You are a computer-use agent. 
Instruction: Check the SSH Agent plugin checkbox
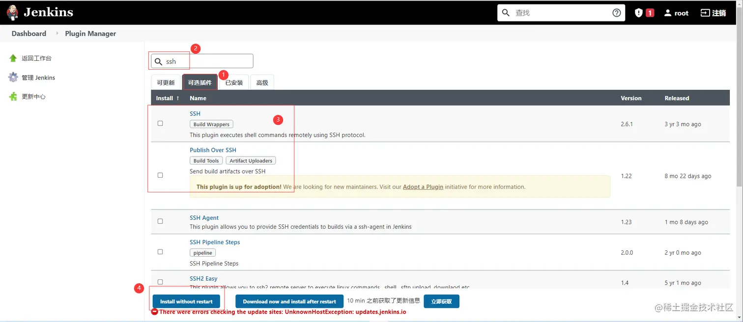pos(160,221)
